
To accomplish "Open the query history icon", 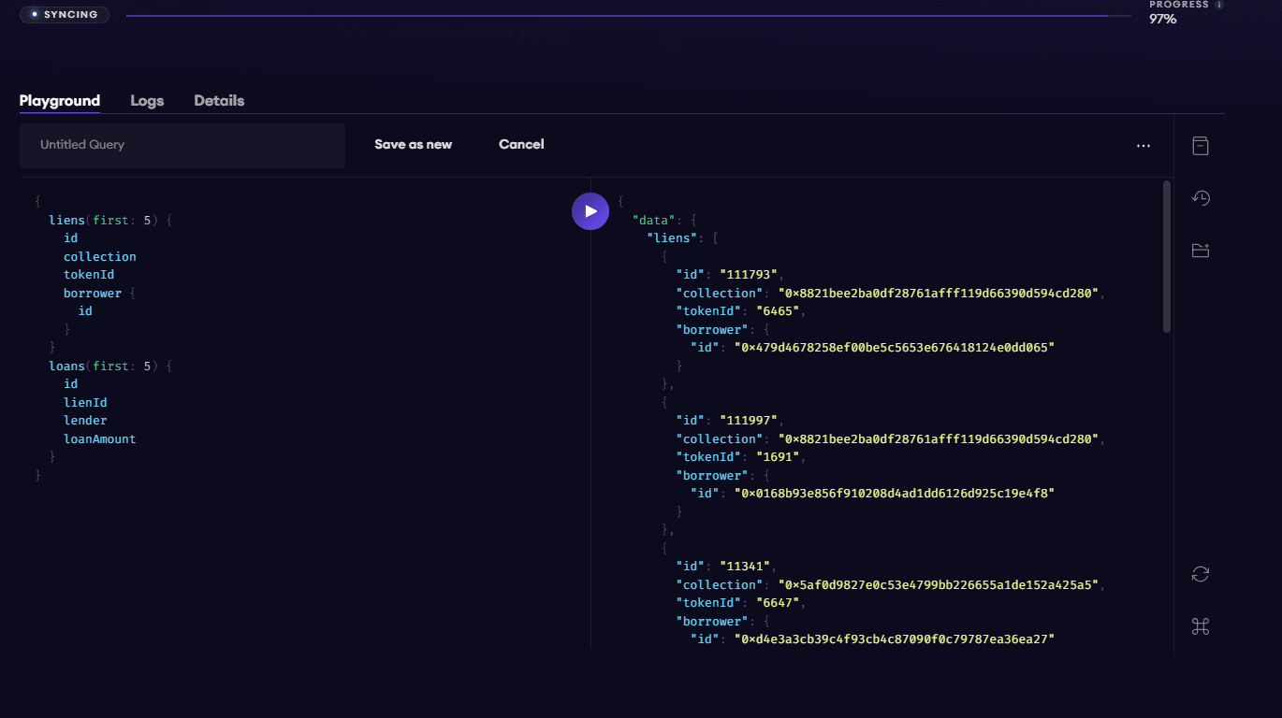I will [1201, 198].
